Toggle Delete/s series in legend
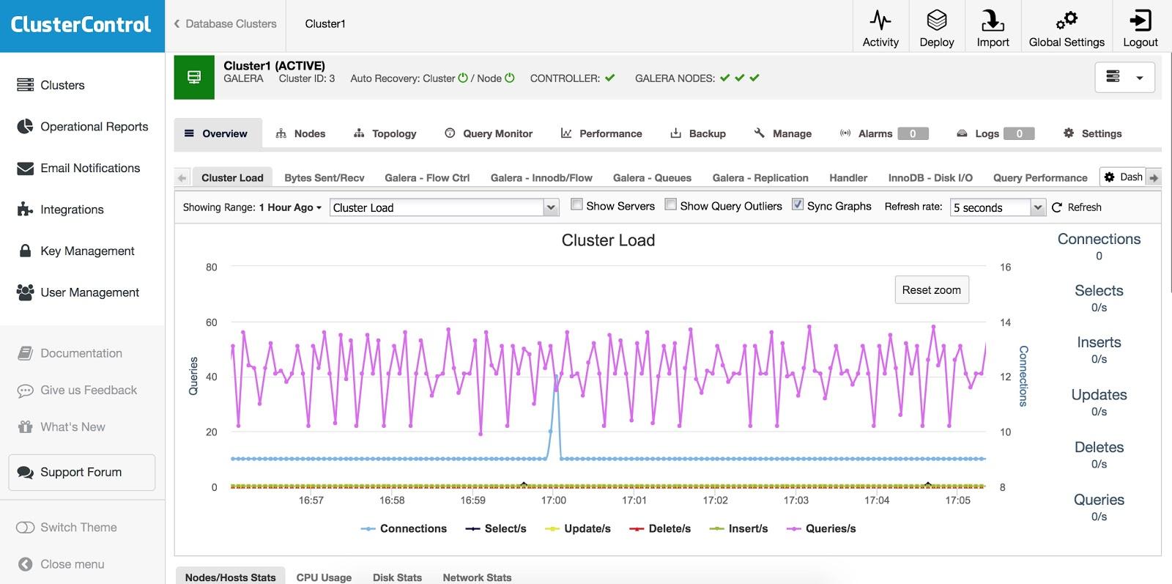1172x584 pixels. pos(660,528)
